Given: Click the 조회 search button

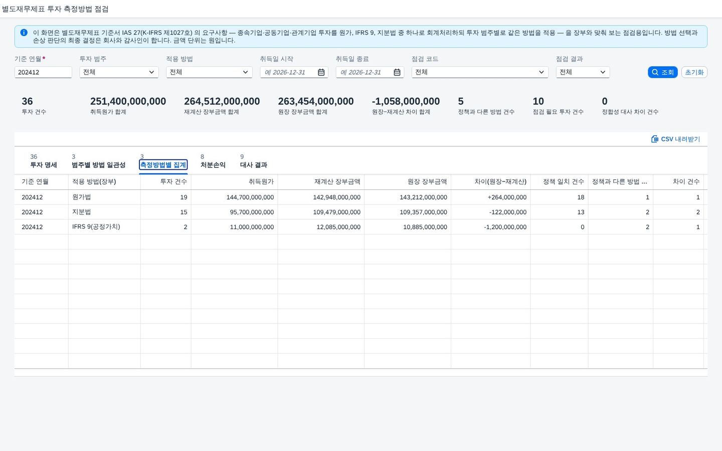Looking at the screenshot, I should [x=663, y=72].
